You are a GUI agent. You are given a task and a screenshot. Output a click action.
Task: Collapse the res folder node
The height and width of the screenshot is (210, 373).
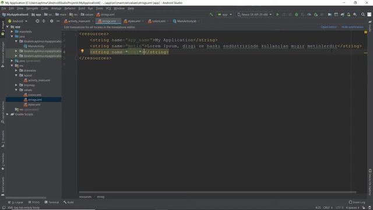tap(12, 65)
